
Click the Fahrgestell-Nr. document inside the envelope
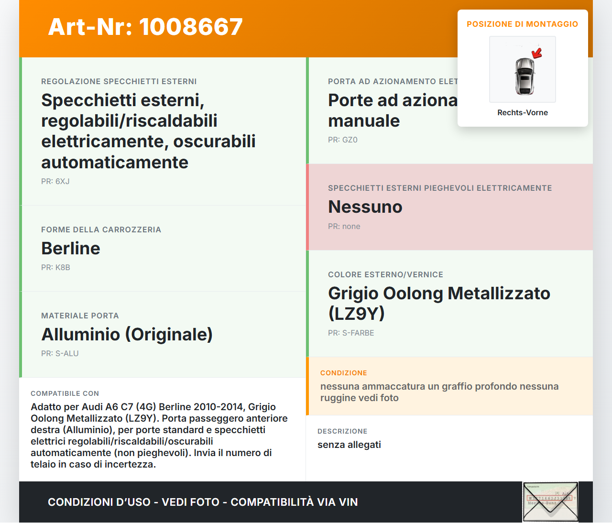[534, 486]
